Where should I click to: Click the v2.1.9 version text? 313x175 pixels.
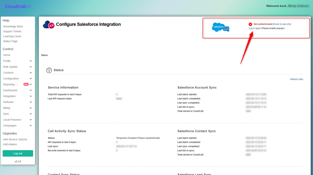tap(18, 162)
